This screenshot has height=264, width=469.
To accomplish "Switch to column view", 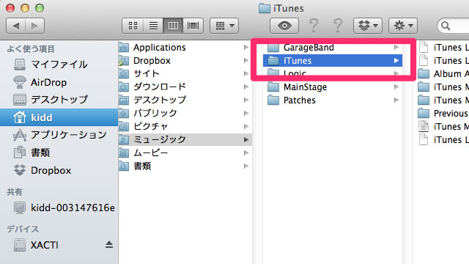I will coord(173,26).
